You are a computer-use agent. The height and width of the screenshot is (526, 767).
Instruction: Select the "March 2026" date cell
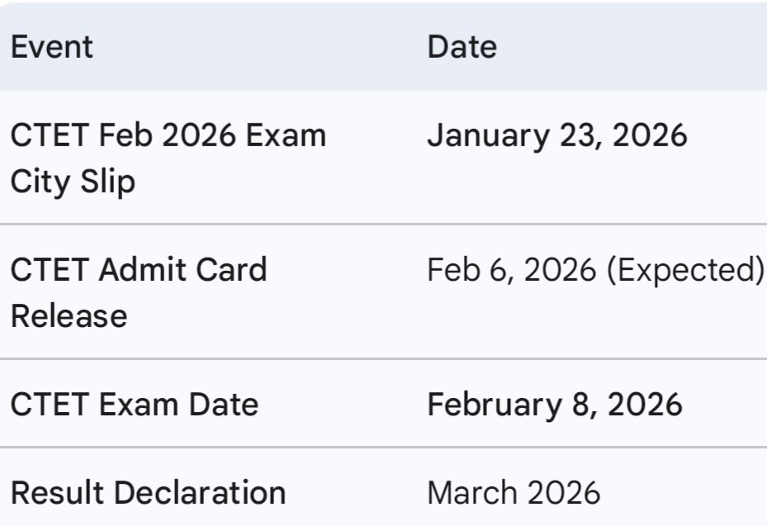click(514, 493)
